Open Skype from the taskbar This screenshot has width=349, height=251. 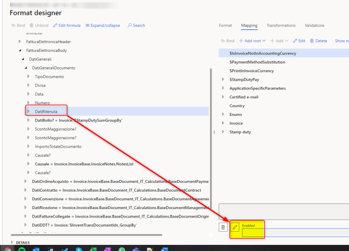[79, 249]
